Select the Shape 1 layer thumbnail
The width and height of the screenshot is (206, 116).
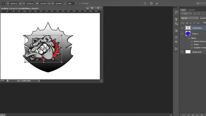[188, 34]
